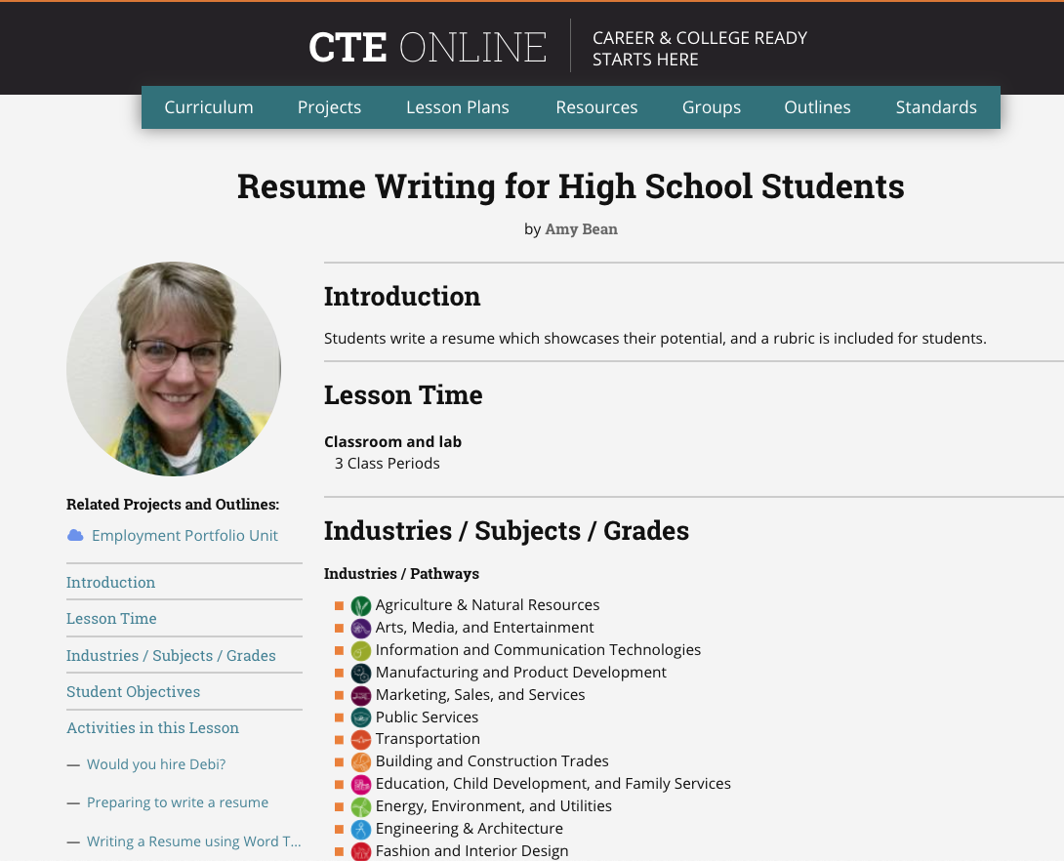Screen dimensions: 1064x861
Task: Click the Fashion and Interior Design icon
Action: 361,850
